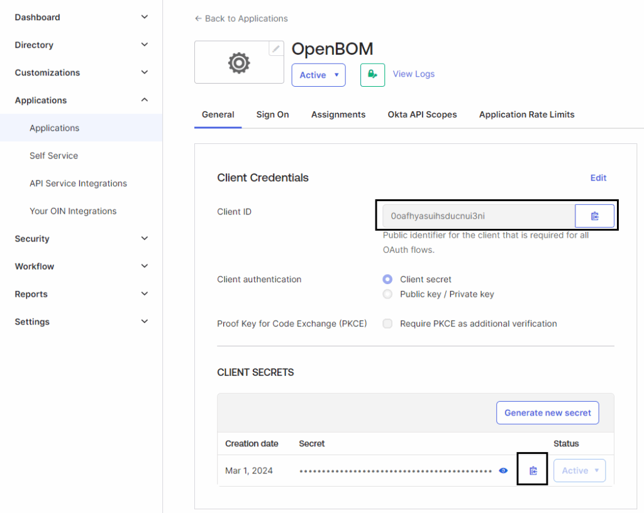Click Generate new secret button
The height and width of the screenshot is (513, 644).
(x=548, y=413)
